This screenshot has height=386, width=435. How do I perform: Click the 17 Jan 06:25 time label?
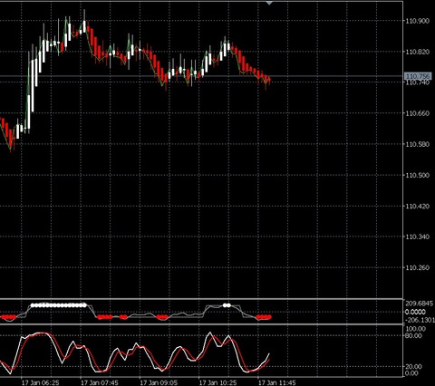click(41, 382)
